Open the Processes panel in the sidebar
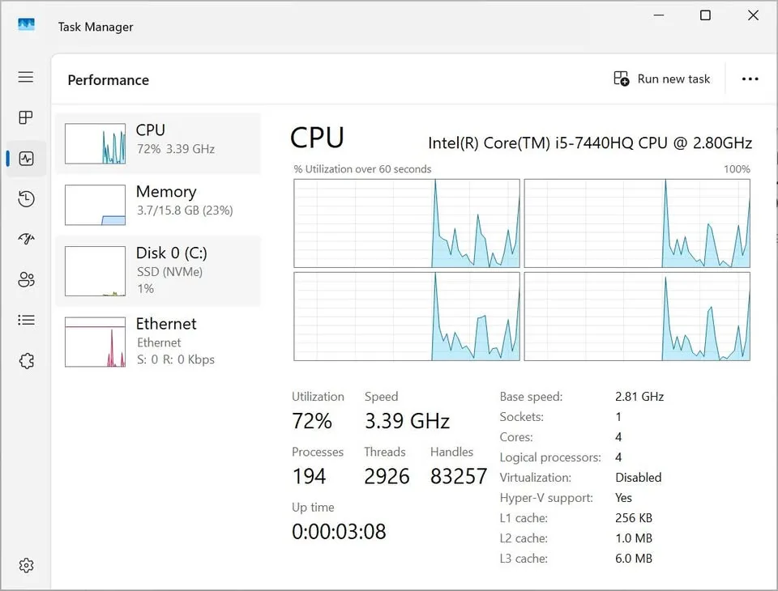 coord(25,117)
